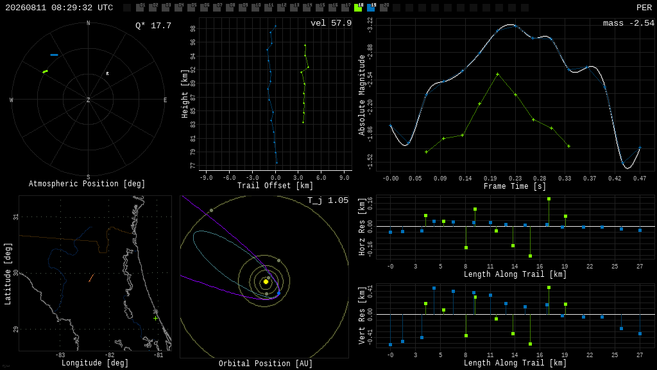Click the yellow Sun dot in orbital plot
This screenshot has width=657, height=370.
pyautogui.click(x=266, y=282)
